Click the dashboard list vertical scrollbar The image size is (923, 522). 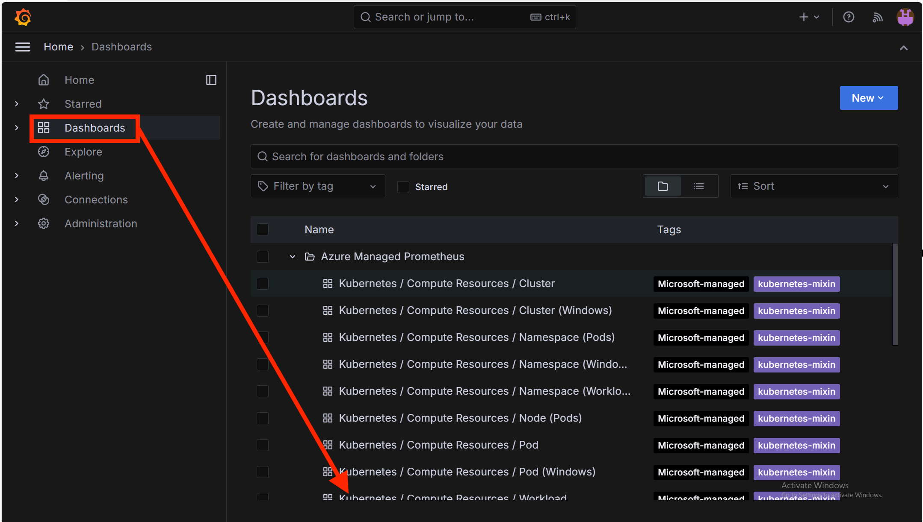[x=895, y=294]
